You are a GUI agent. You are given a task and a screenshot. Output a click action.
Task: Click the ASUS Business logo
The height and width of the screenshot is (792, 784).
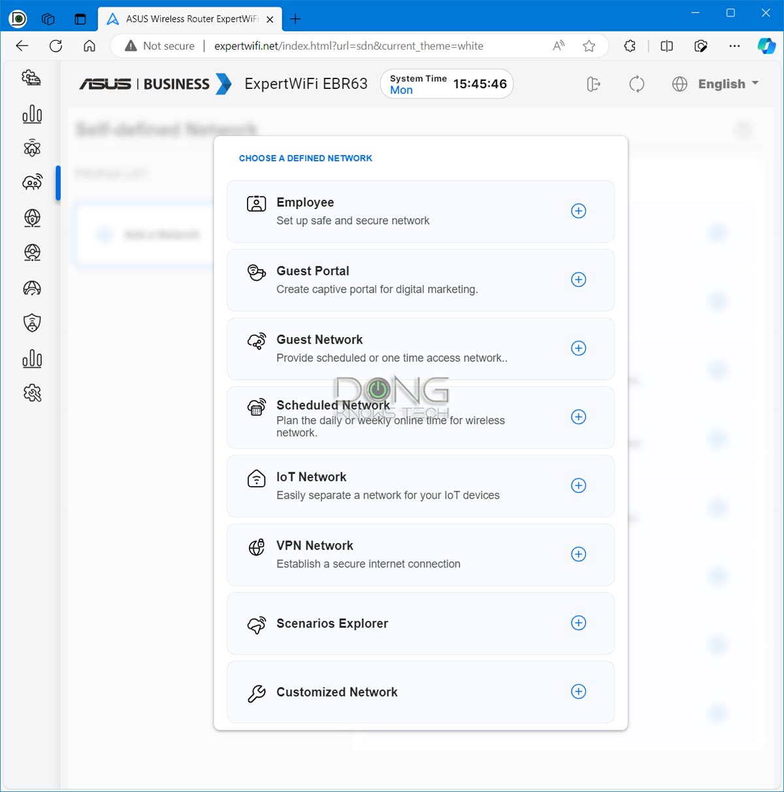[x=155, y=84]
